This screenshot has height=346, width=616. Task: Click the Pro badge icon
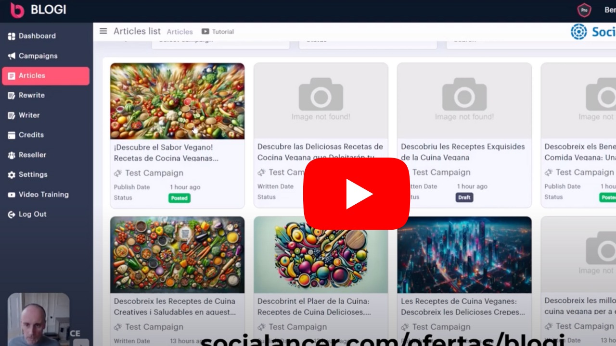tap(584, 10)
